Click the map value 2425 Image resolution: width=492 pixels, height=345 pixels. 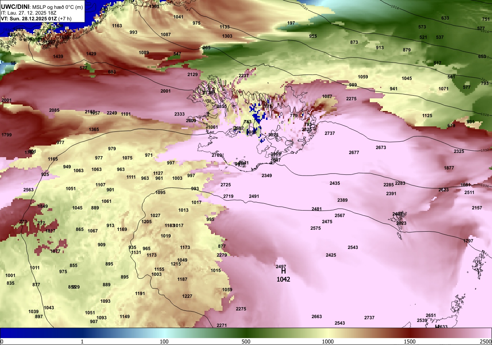pos(331,255)
